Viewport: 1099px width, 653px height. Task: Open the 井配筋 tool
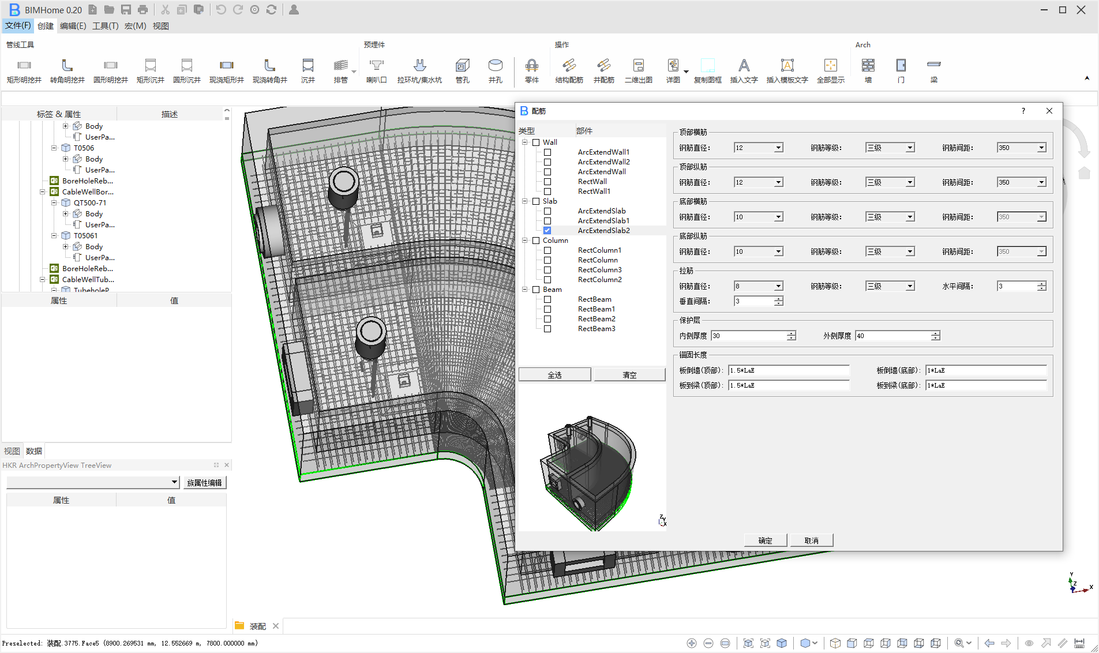pyautogui.click(x=604, y=71)
